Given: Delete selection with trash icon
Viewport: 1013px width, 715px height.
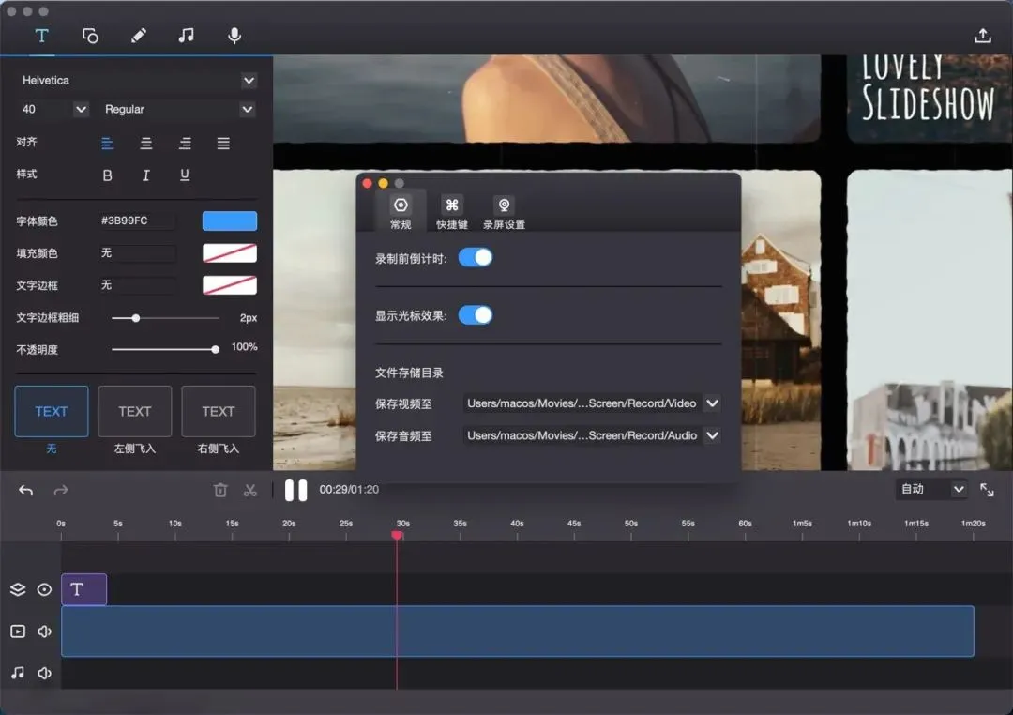Looking at the screenshot, I should point(220,490).
